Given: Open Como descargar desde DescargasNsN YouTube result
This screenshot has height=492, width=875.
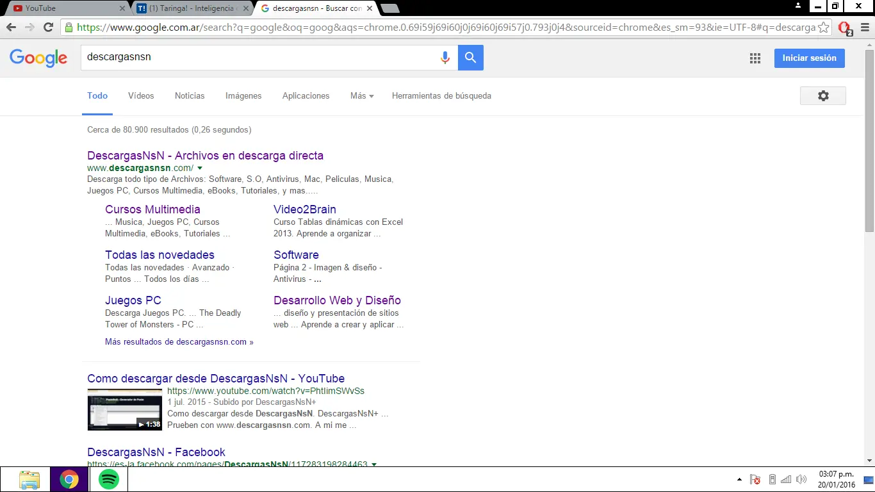Looking at the screenshot, I should [x=216, y=379].
